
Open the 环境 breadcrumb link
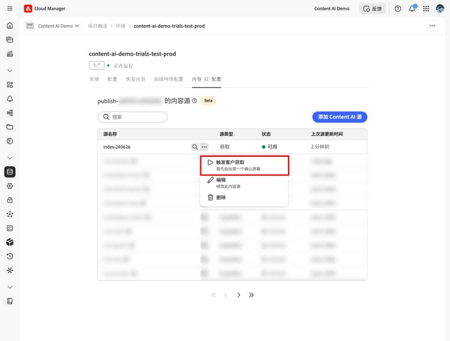(121, 26)
